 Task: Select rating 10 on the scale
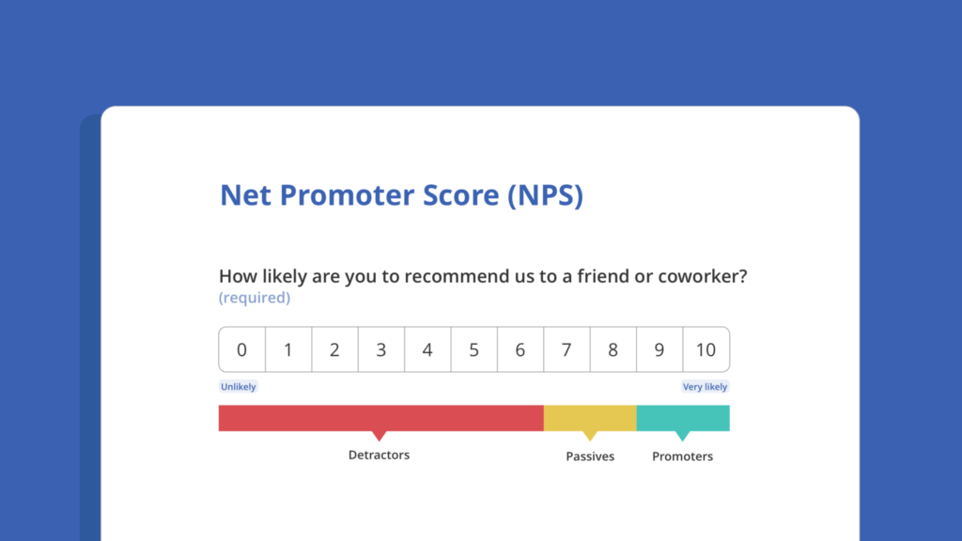pos(706,349)
